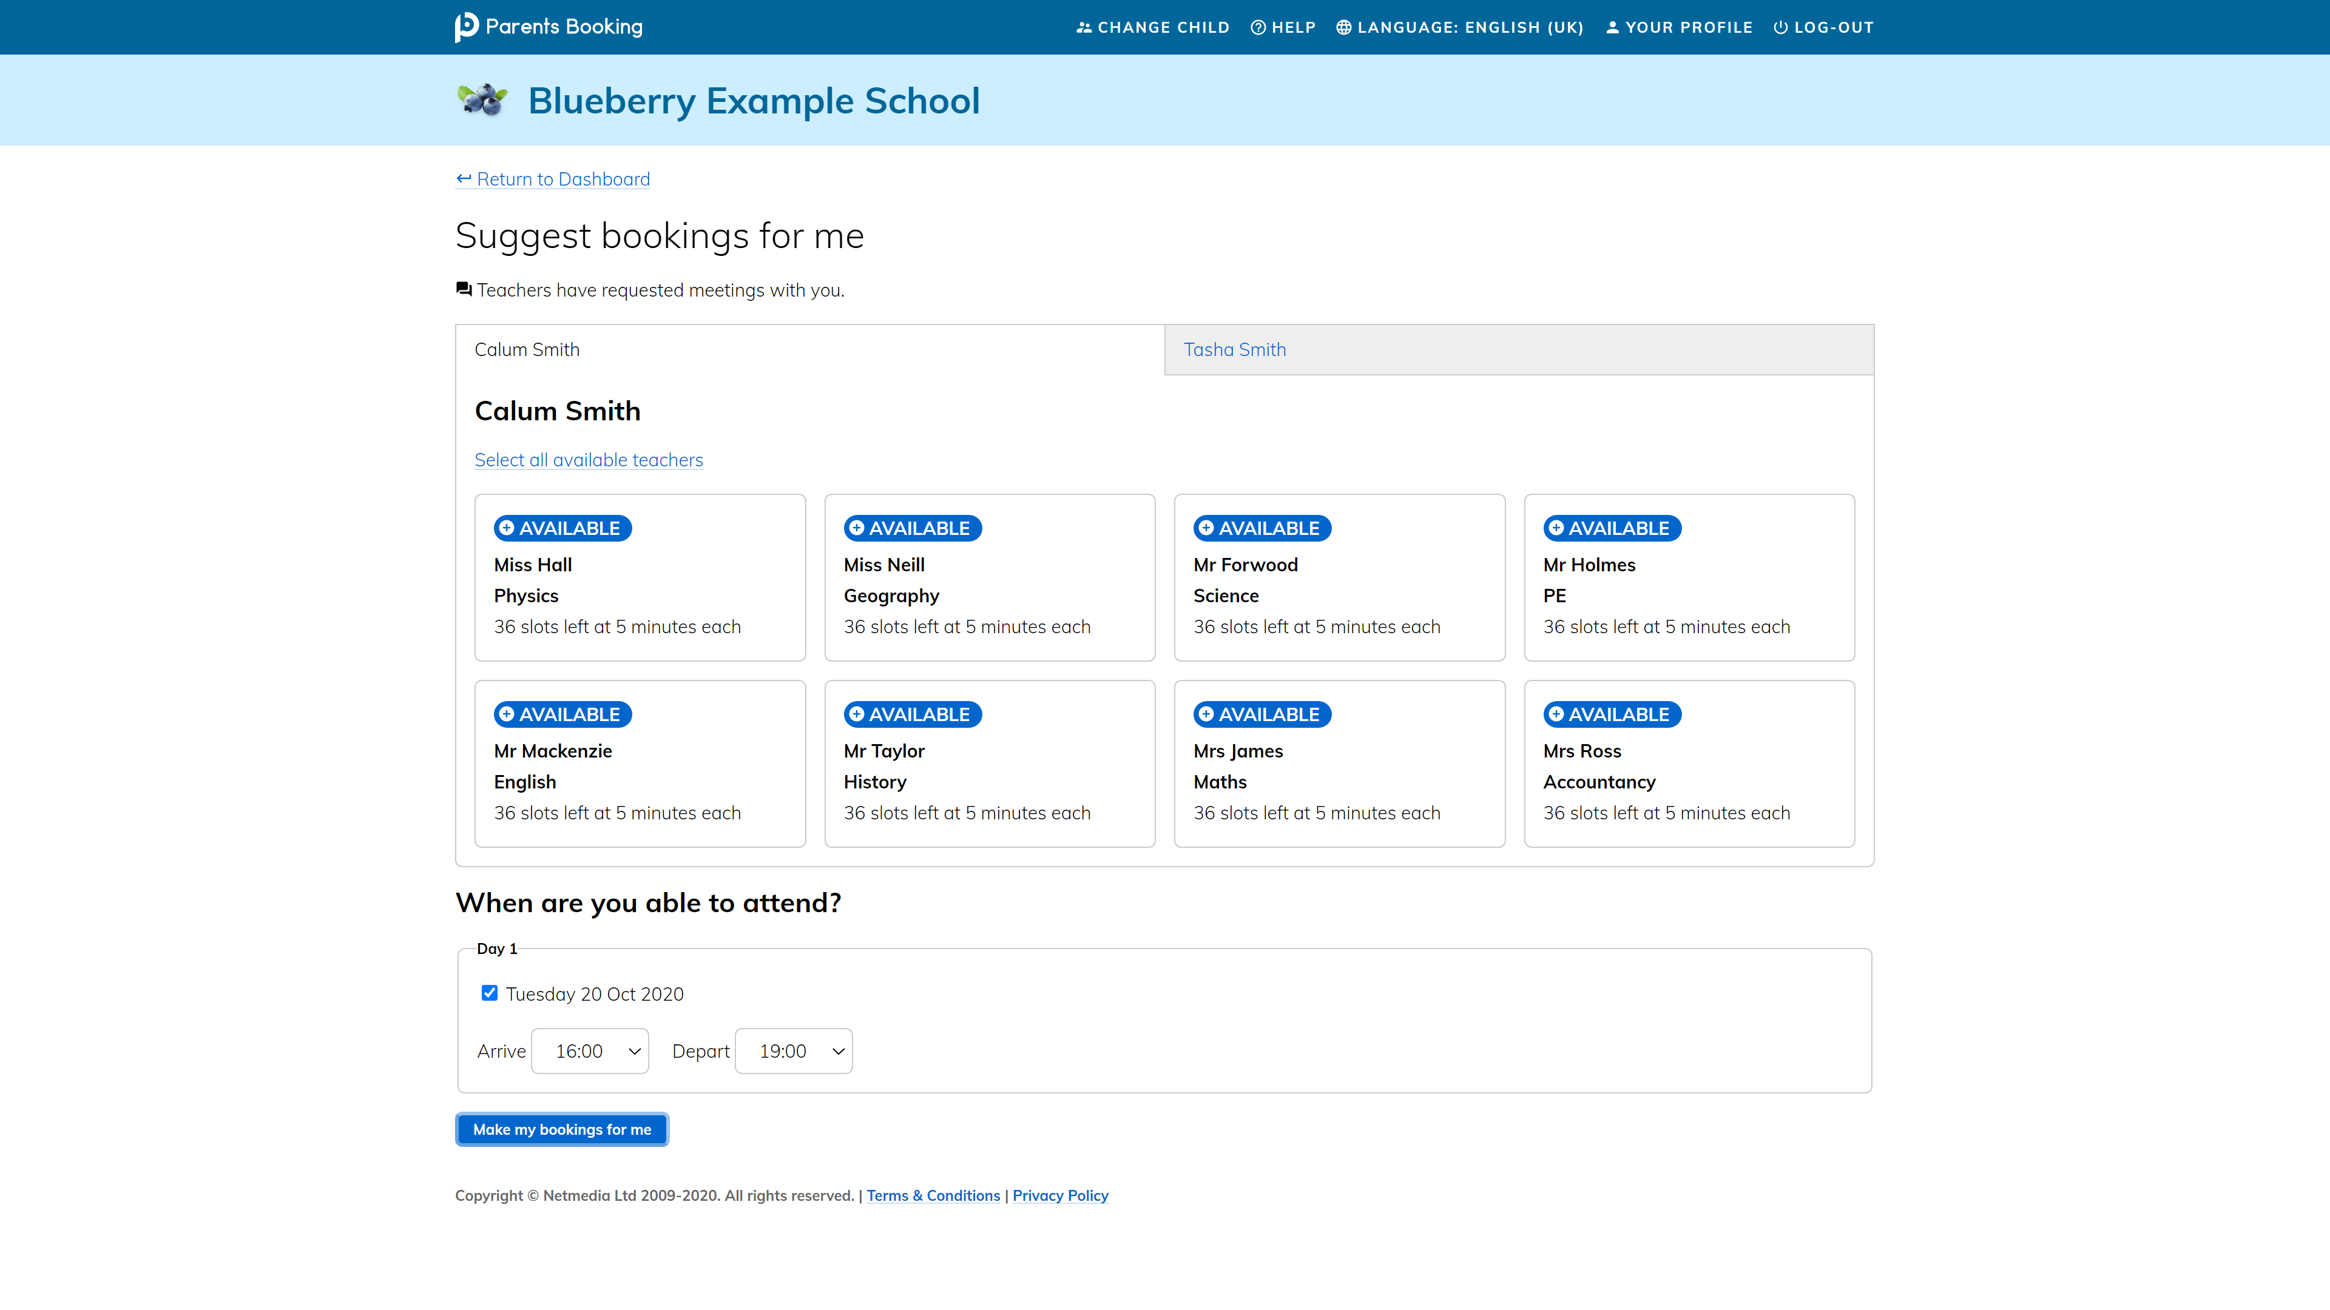Click the Language globe icon
This screenshot has width=2330, height=1310.
[1343, 27]
